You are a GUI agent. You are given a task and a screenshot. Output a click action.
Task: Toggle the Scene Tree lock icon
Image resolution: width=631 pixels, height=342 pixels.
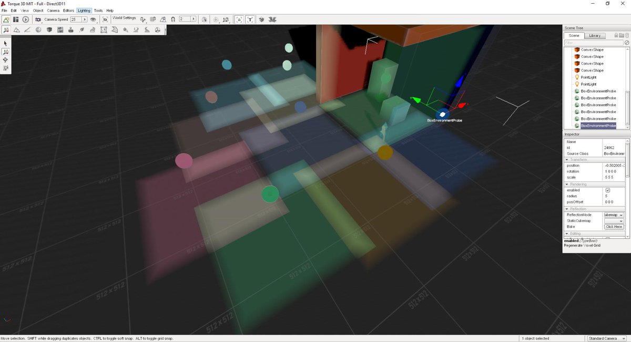(616, 35)
